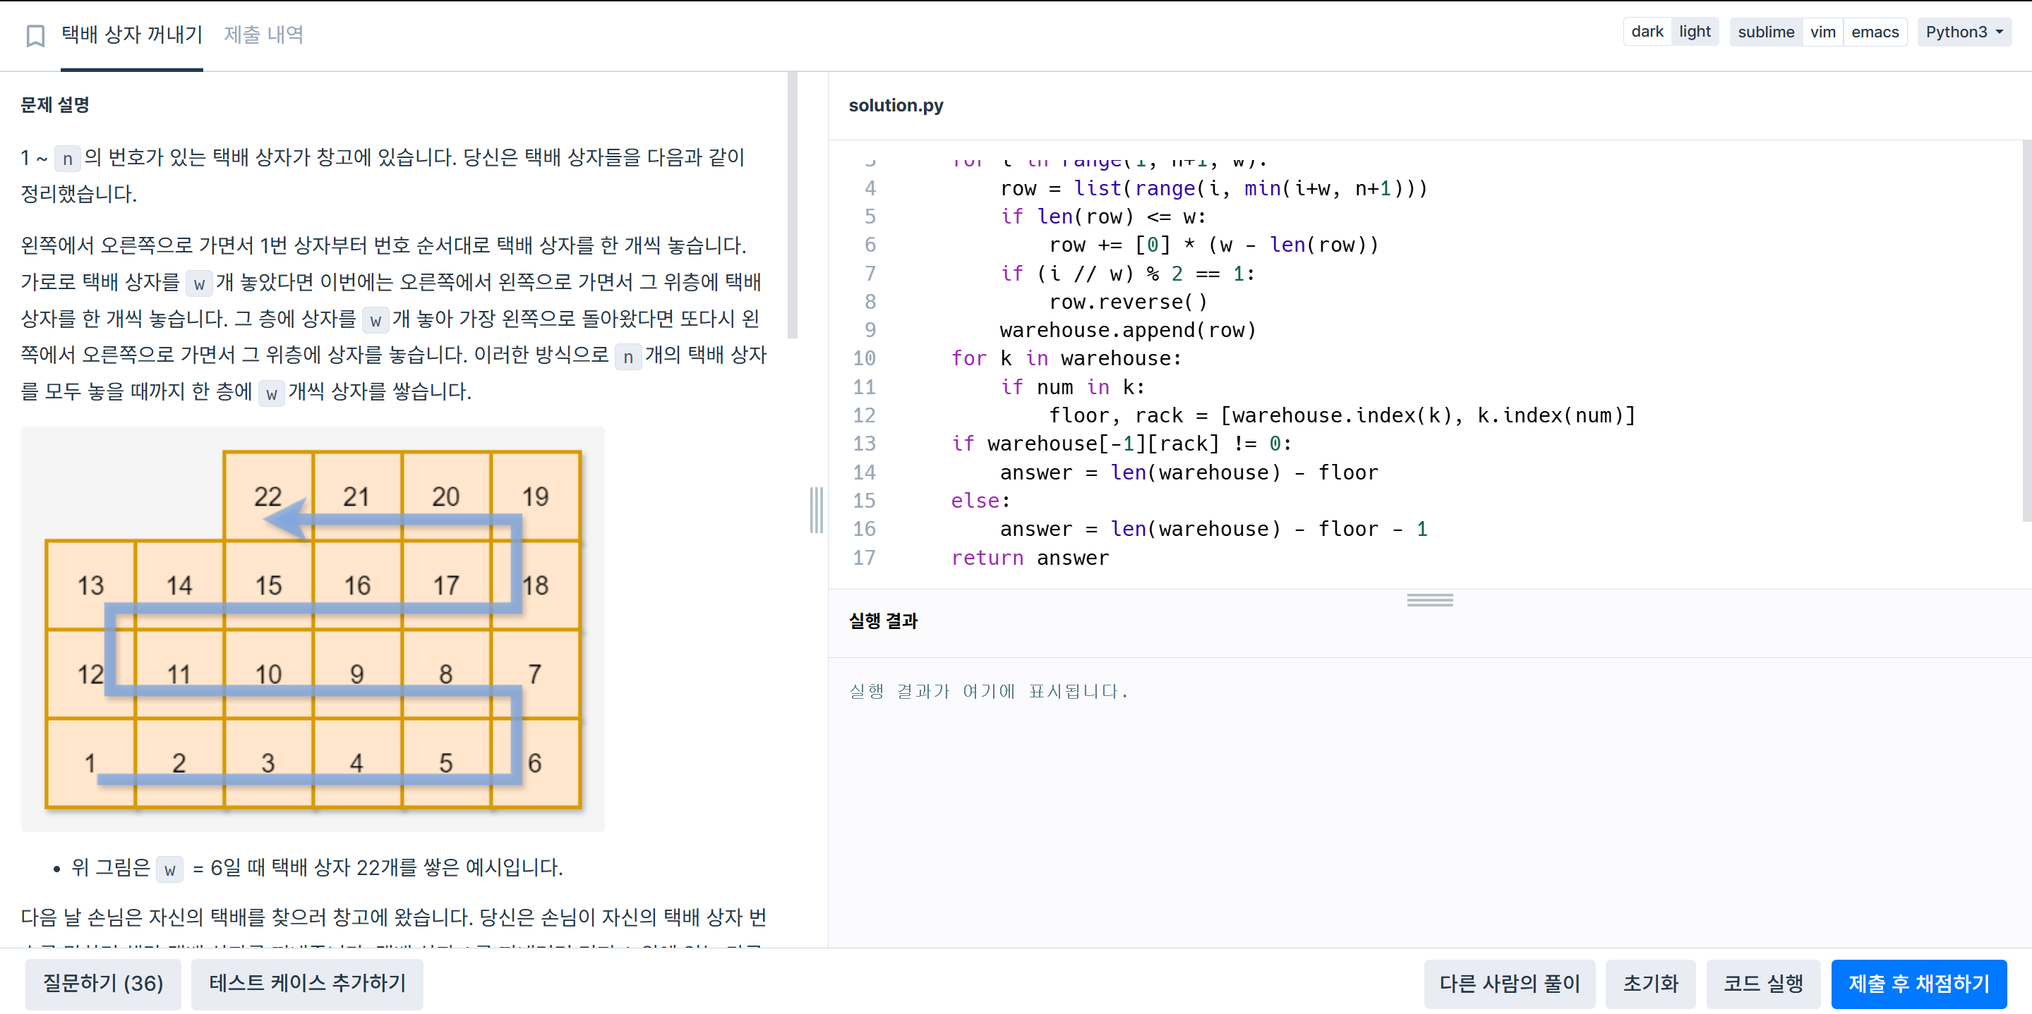Image resolution: width=2032 pixels, height=1014 pixels.
Task: Submit with 제출 후 채점하기
Action: point(1918,983)
